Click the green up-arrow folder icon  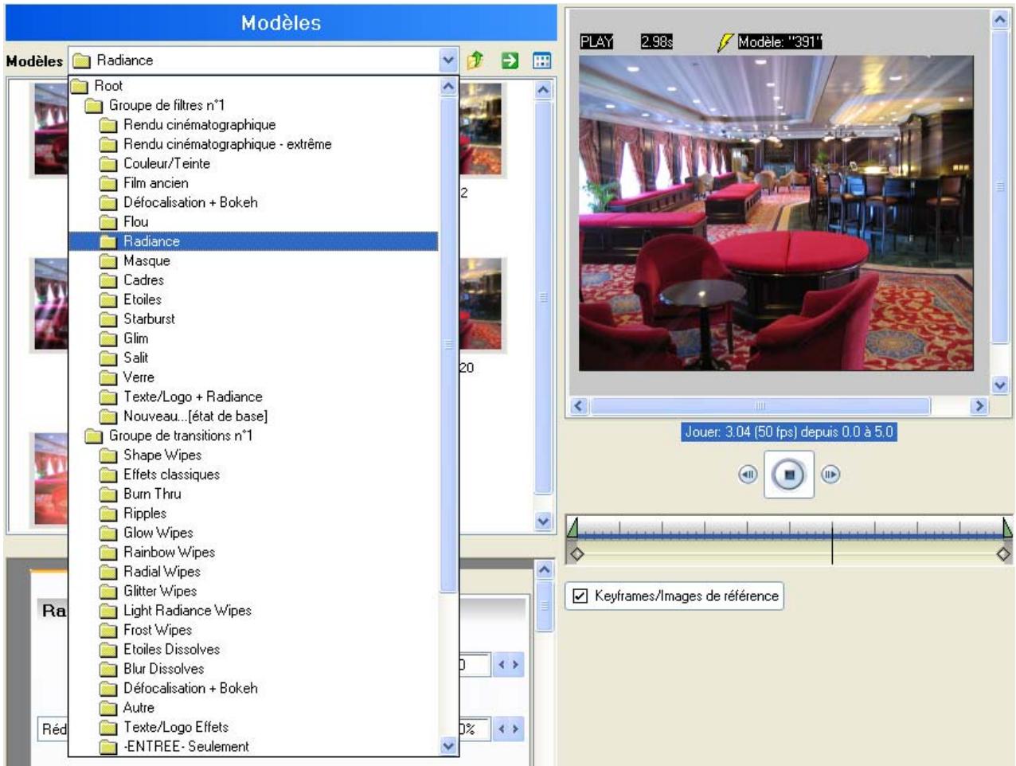[x=475, y=61]
